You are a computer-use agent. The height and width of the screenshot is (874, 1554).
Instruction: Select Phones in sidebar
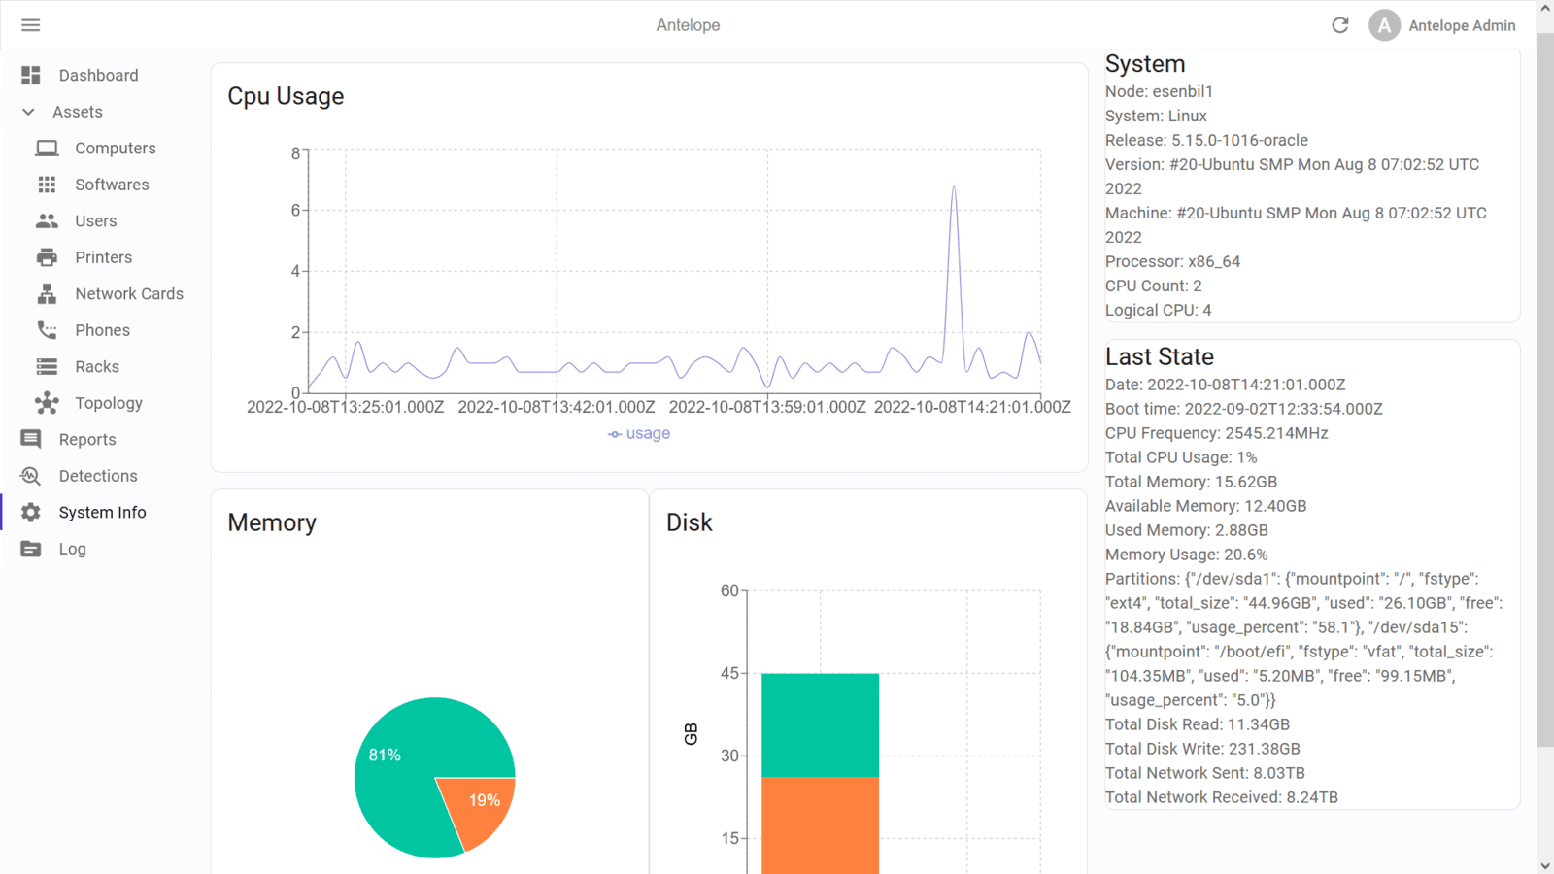point(105,330)
